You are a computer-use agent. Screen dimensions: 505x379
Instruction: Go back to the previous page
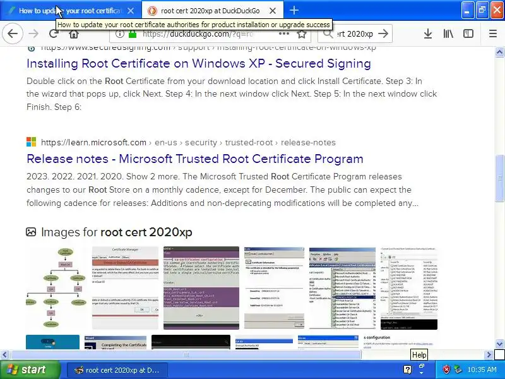pyautogui.click(x=12, y=33)
